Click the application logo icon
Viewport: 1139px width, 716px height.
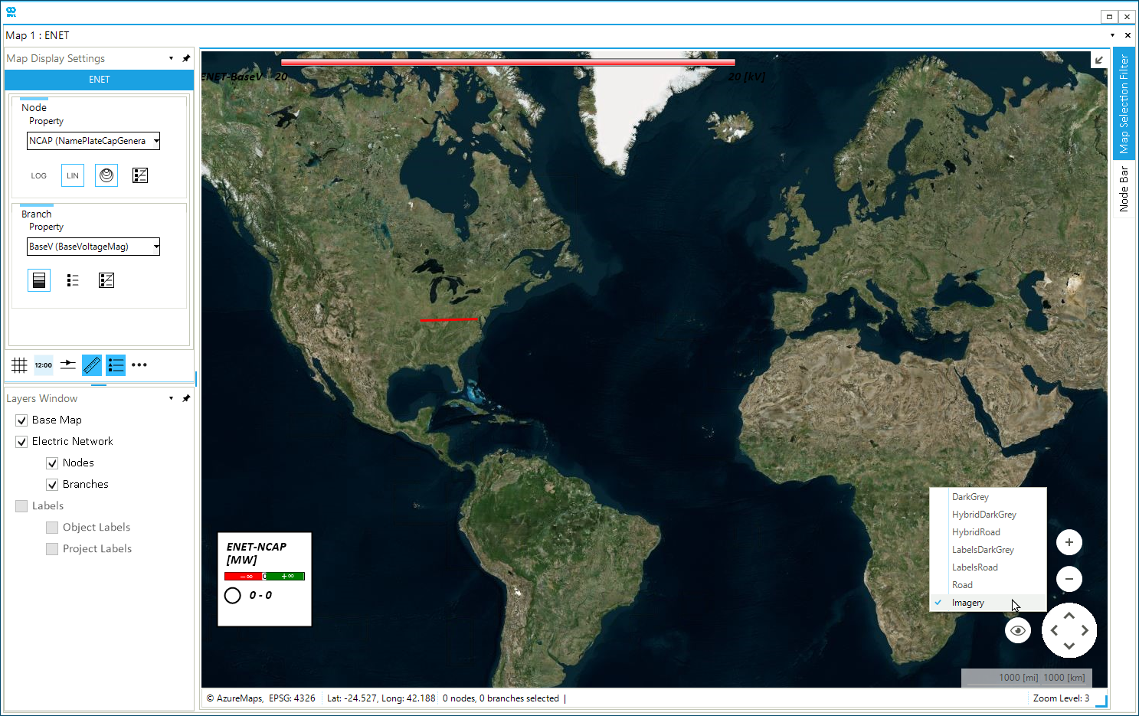coord(11,11)
